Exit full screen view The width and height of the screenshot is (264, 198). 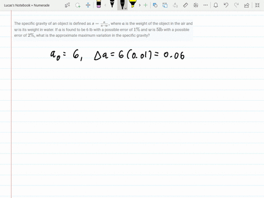coord(257,5)
